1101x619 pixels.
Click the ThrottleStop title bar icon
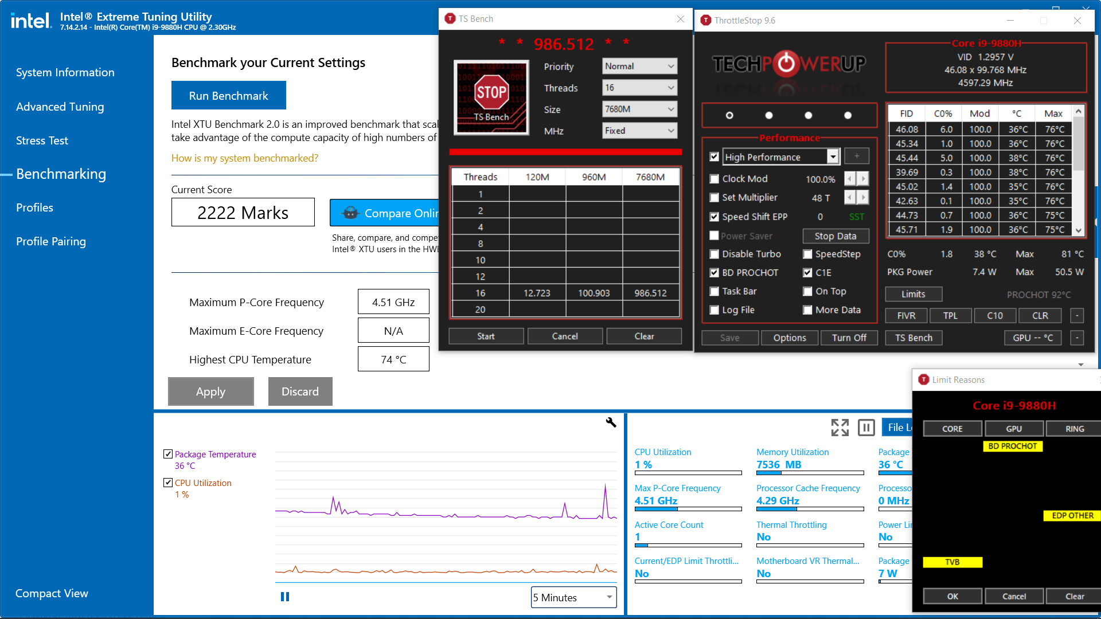[x=706, y=20]
